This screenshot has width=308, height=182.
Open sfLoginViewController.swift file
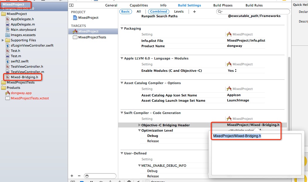coord(32,45)
